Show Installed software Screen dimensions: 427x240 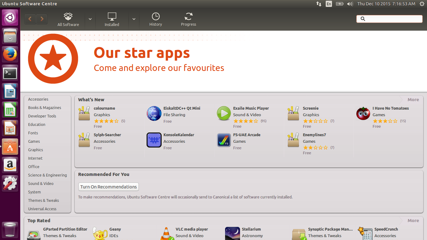[x=112, y=19]
